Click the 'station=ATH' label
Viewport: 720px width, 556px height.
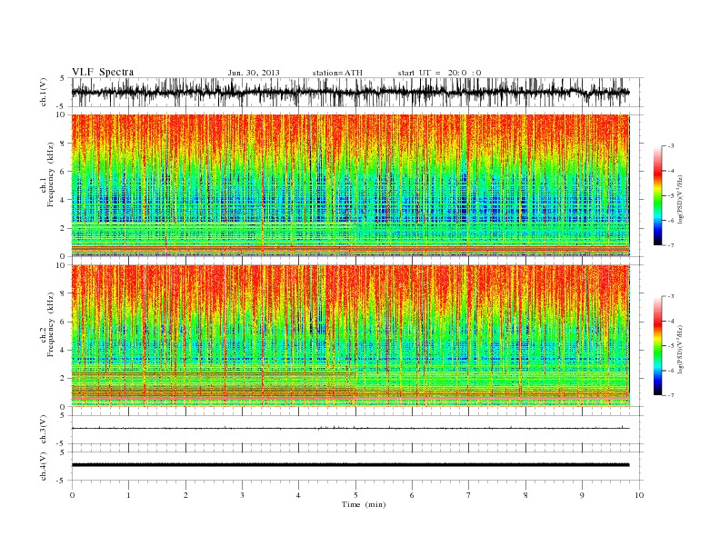point(337,73)
